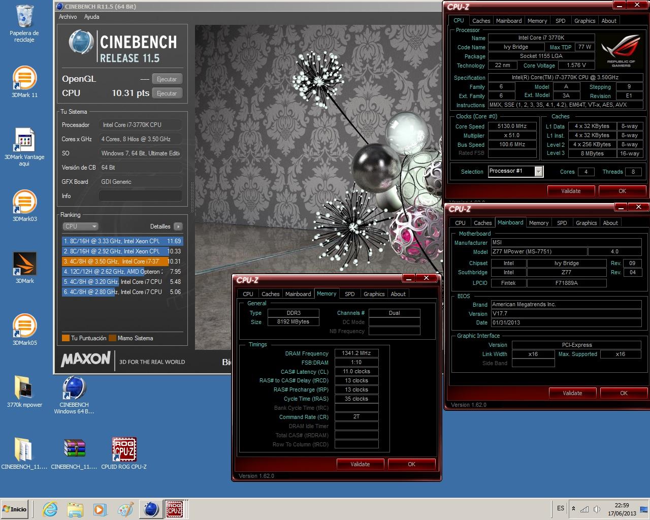Launch the 3DMark desktop shortcut
This screenshot has width=650, height=520.
click(x=24, y=268)
